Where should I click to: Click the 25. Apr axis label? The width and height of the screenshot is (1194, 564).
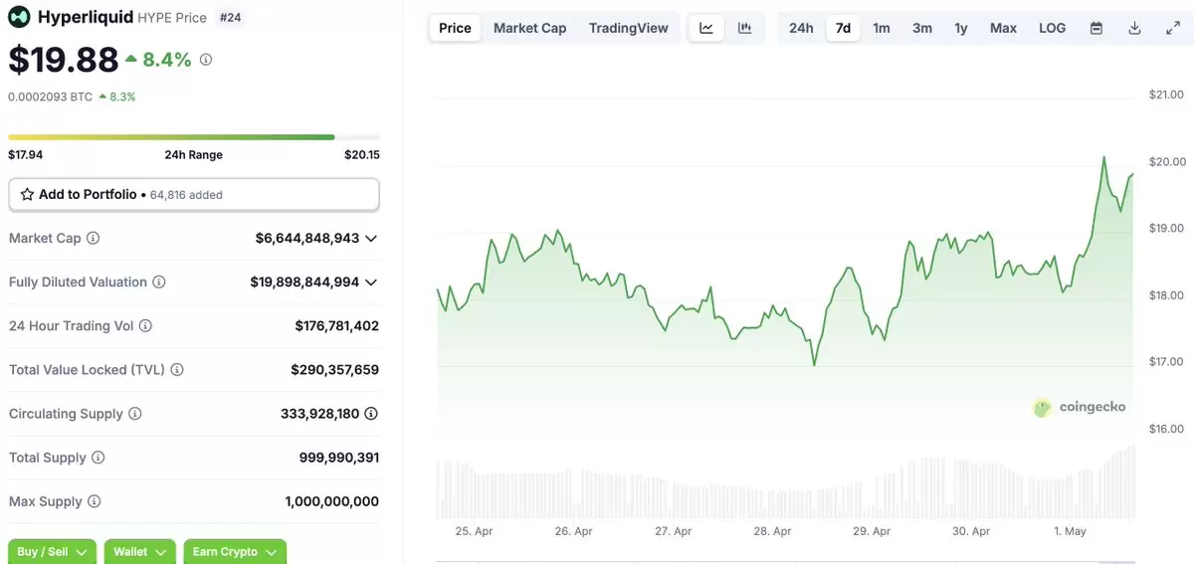point(475,531)
